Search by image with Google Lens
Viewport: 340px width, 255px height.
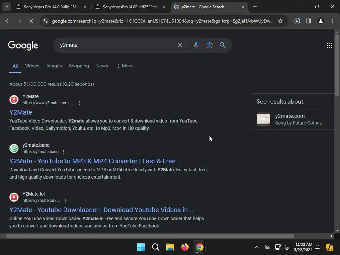(209, 45)
